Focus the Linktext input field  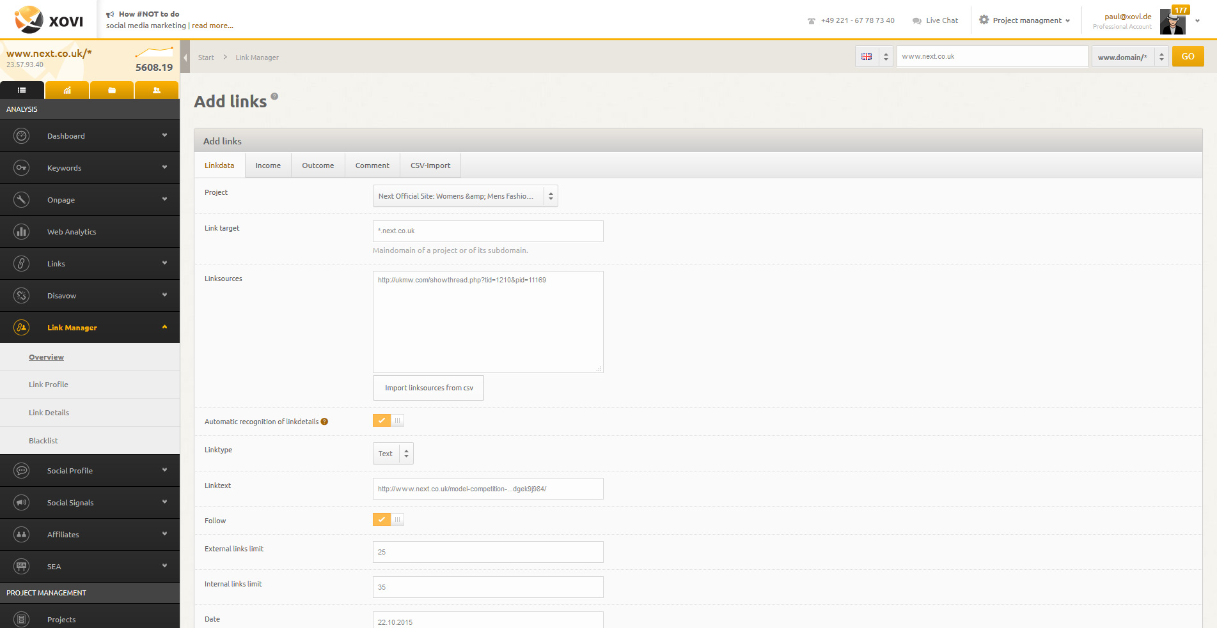coord(488,489)
